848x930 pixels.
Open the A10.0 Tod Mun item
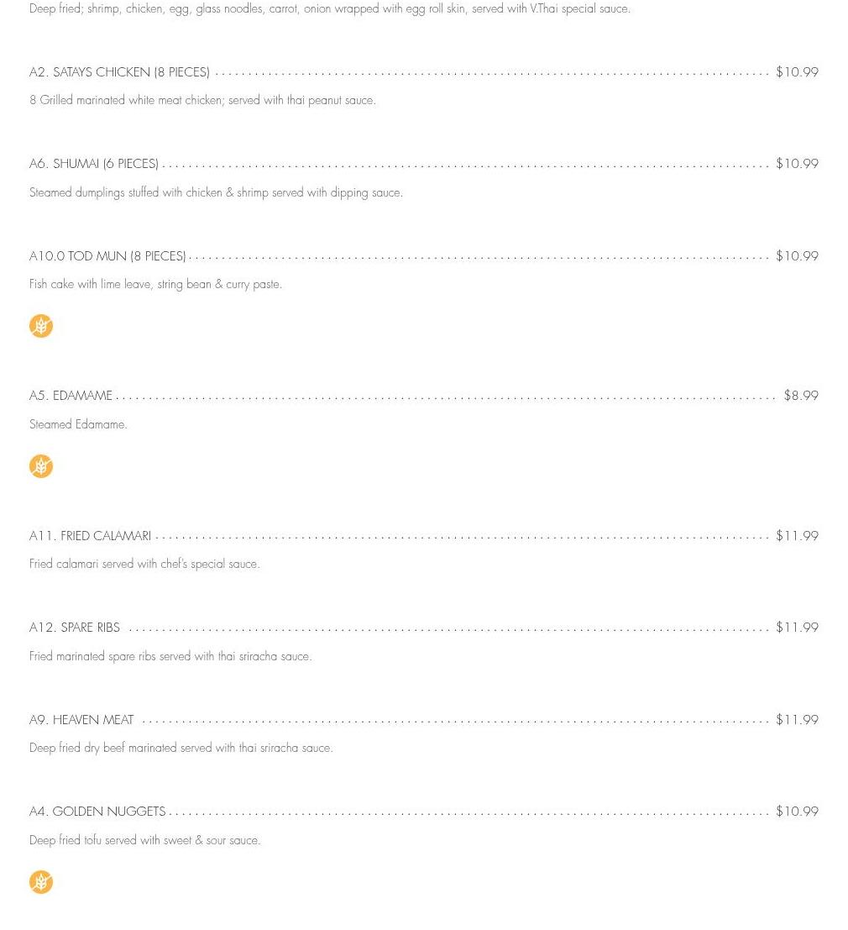point(107,256)
